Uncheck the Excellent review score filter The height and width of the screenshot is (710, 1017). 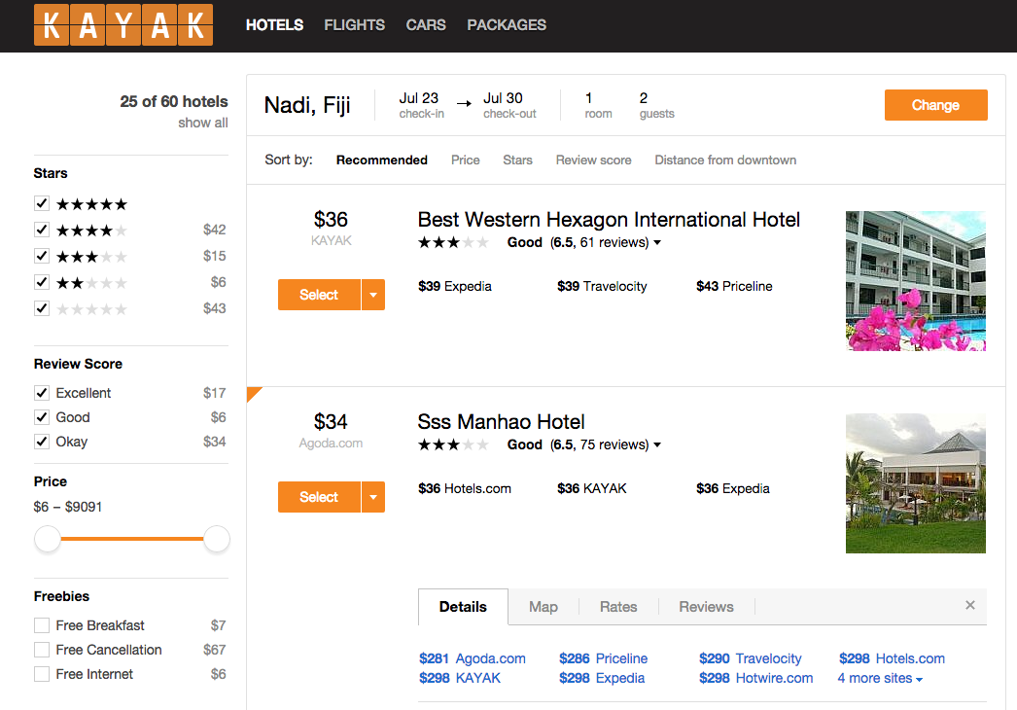tap(42, 393)
